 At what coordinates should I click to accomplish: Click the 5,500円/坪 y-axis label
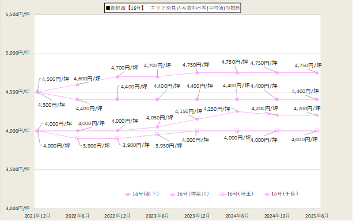17,14
